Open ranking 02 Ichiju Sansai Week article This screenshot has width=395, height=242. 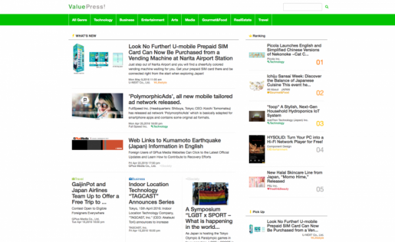[294, 80]
